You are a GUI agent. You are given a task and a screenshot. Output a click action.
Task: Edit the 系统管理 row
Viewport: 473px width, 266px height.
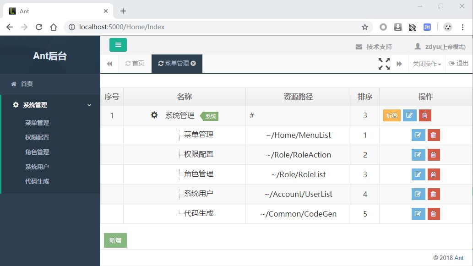[x=409, y=115]
